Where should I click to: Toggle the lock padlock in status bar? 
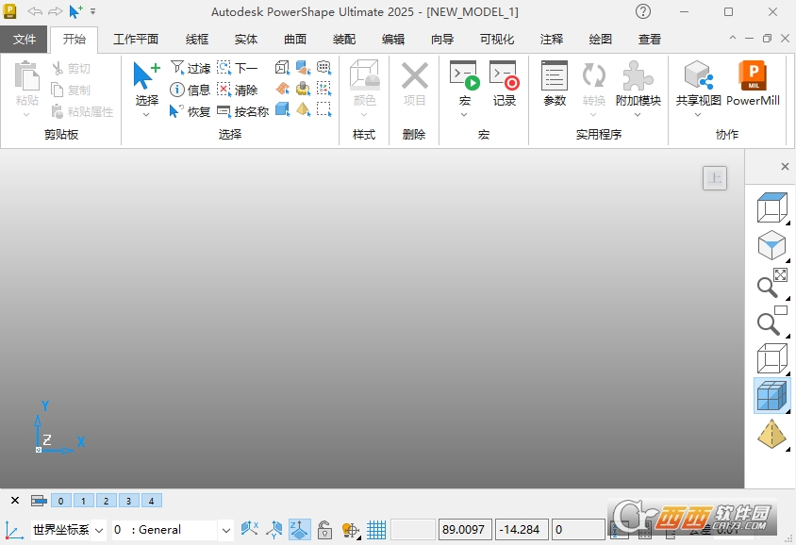pyautogui.click(x=324, y=530)
